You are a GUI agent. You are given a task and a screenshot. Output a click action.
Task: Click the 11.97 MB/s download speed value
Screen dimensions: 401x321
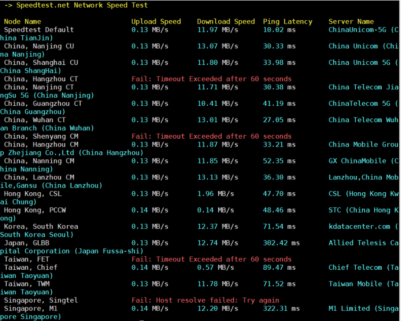[x=218, y=30]
